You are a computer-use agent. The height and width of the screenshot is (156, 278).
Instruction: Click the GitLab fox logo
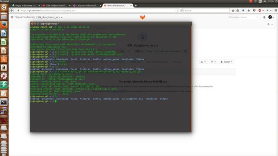pyautogui.click(x=142, y=17)
